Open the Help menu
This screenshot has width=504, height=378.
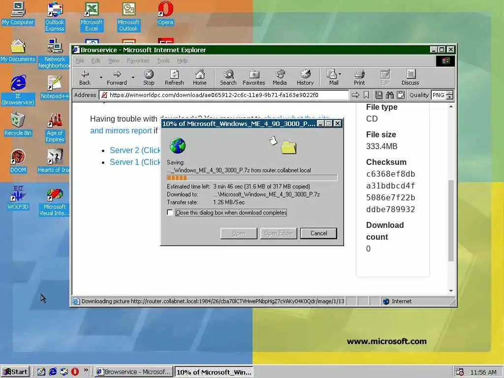click(182, 61)
